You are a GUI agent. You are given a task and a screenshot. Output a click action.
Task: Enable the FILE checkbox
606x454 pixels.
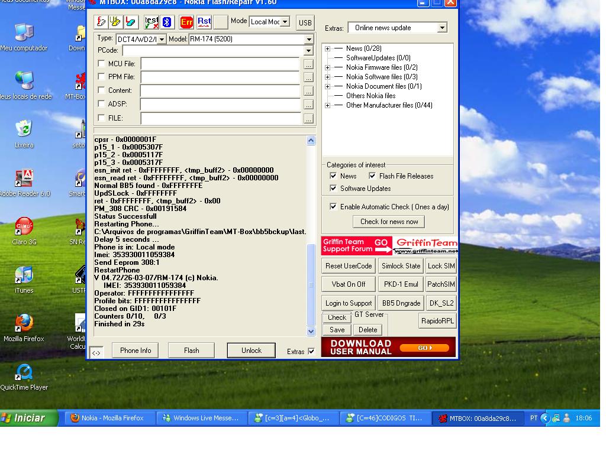point(101,118)
